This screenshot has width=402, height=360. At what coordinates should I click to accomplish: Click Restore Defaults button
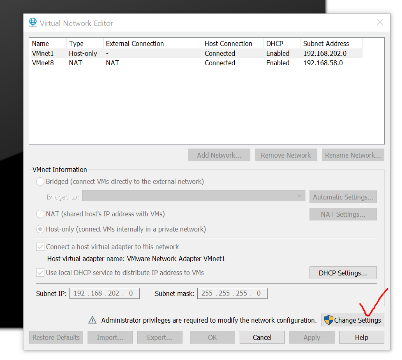[56, 337]
